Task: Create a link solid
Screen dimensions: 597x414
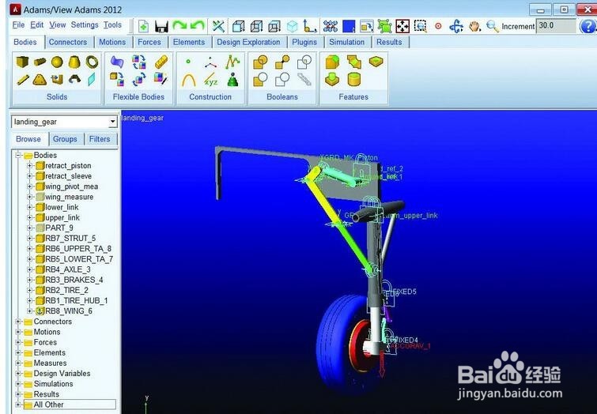Action: tap(22, 80)
